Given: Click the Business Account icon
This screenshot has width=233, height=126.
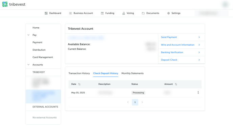Looking at the screenshot, I should (x=70, y=13).
